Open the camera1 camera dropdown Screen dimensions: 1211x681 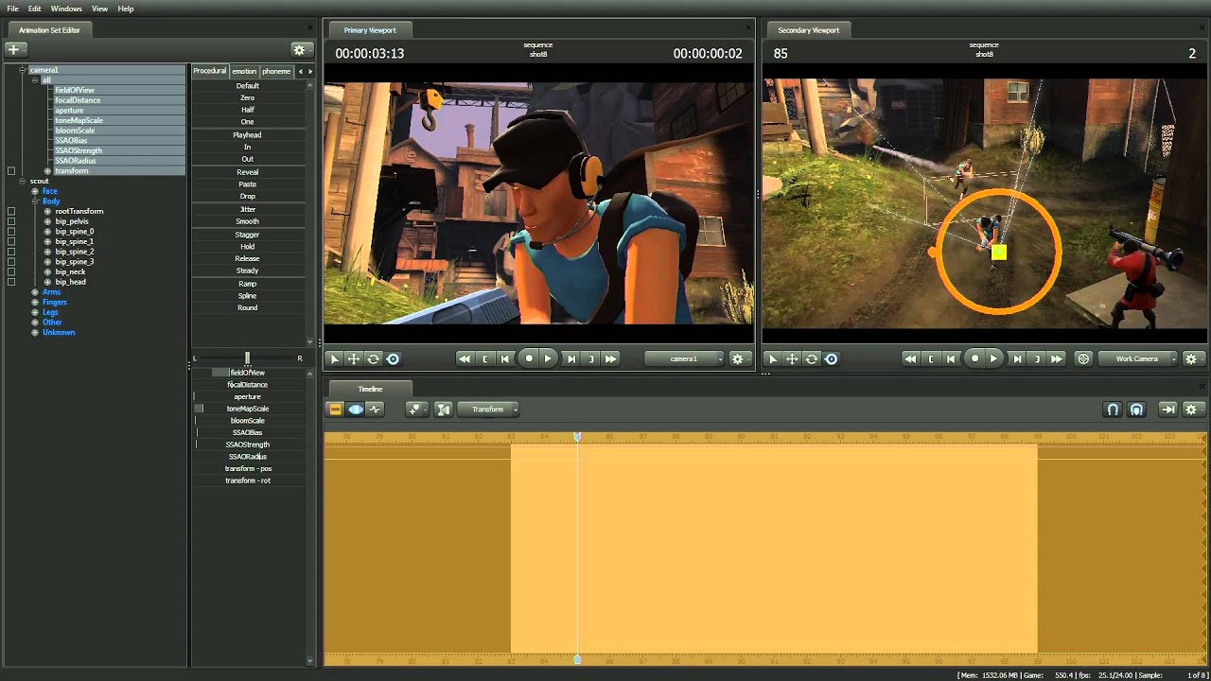[684, 359]
